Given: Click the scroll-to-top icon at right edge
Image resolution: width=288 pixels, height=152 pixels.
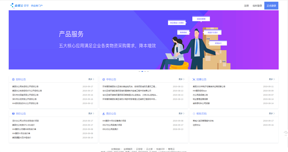Looking at the screenshot, I should click(x=286, y=133).
